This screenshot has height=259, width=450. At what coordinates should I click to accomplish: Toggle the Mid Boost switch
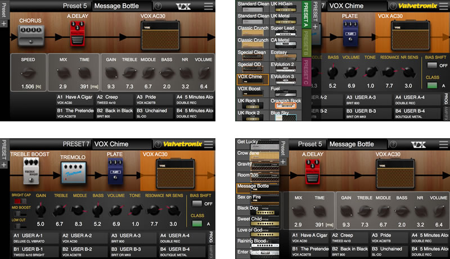(x=20, y=213)
